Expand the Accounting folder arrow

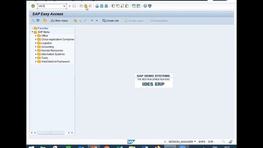point(36,46)
